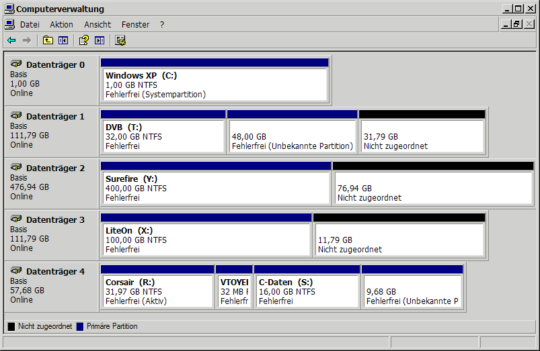Open the Aktion menu
Viewport: 540px width, 351px height.
click(61, 25)
